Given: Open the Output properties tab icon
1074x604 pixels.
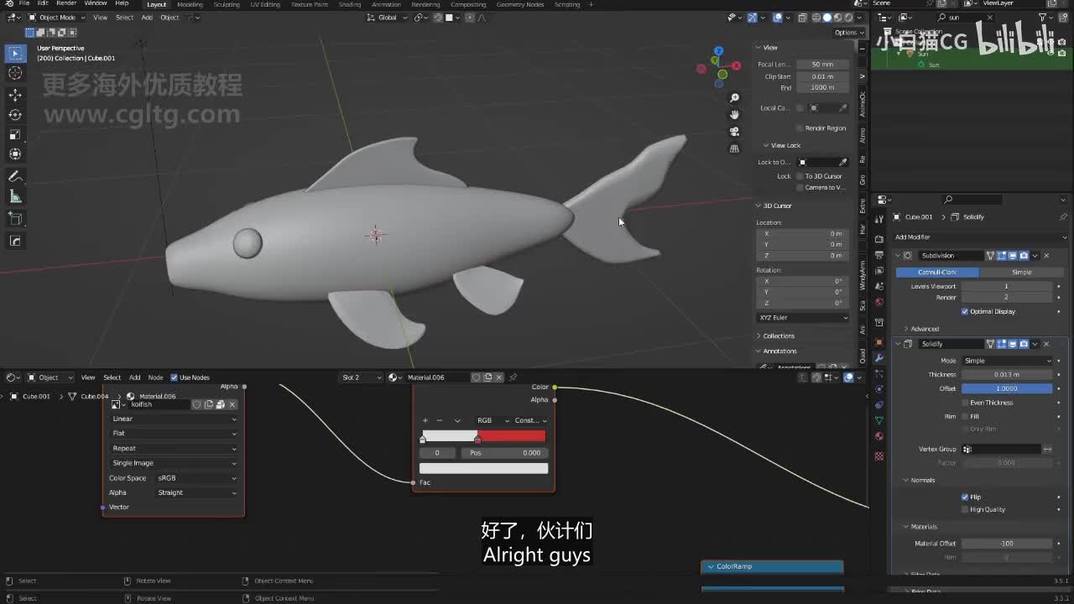Looking at the screenshot, I should [879, 254].
